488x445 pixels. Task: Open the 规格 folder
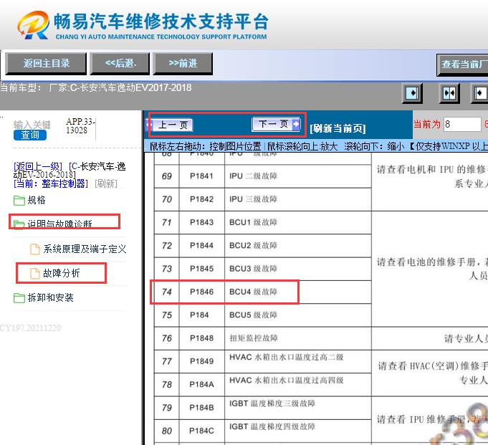click(37, 200)
